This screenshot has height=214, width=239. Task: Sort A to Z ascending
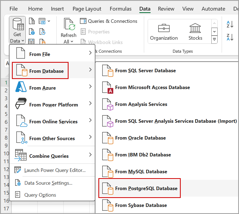(230, 24)
